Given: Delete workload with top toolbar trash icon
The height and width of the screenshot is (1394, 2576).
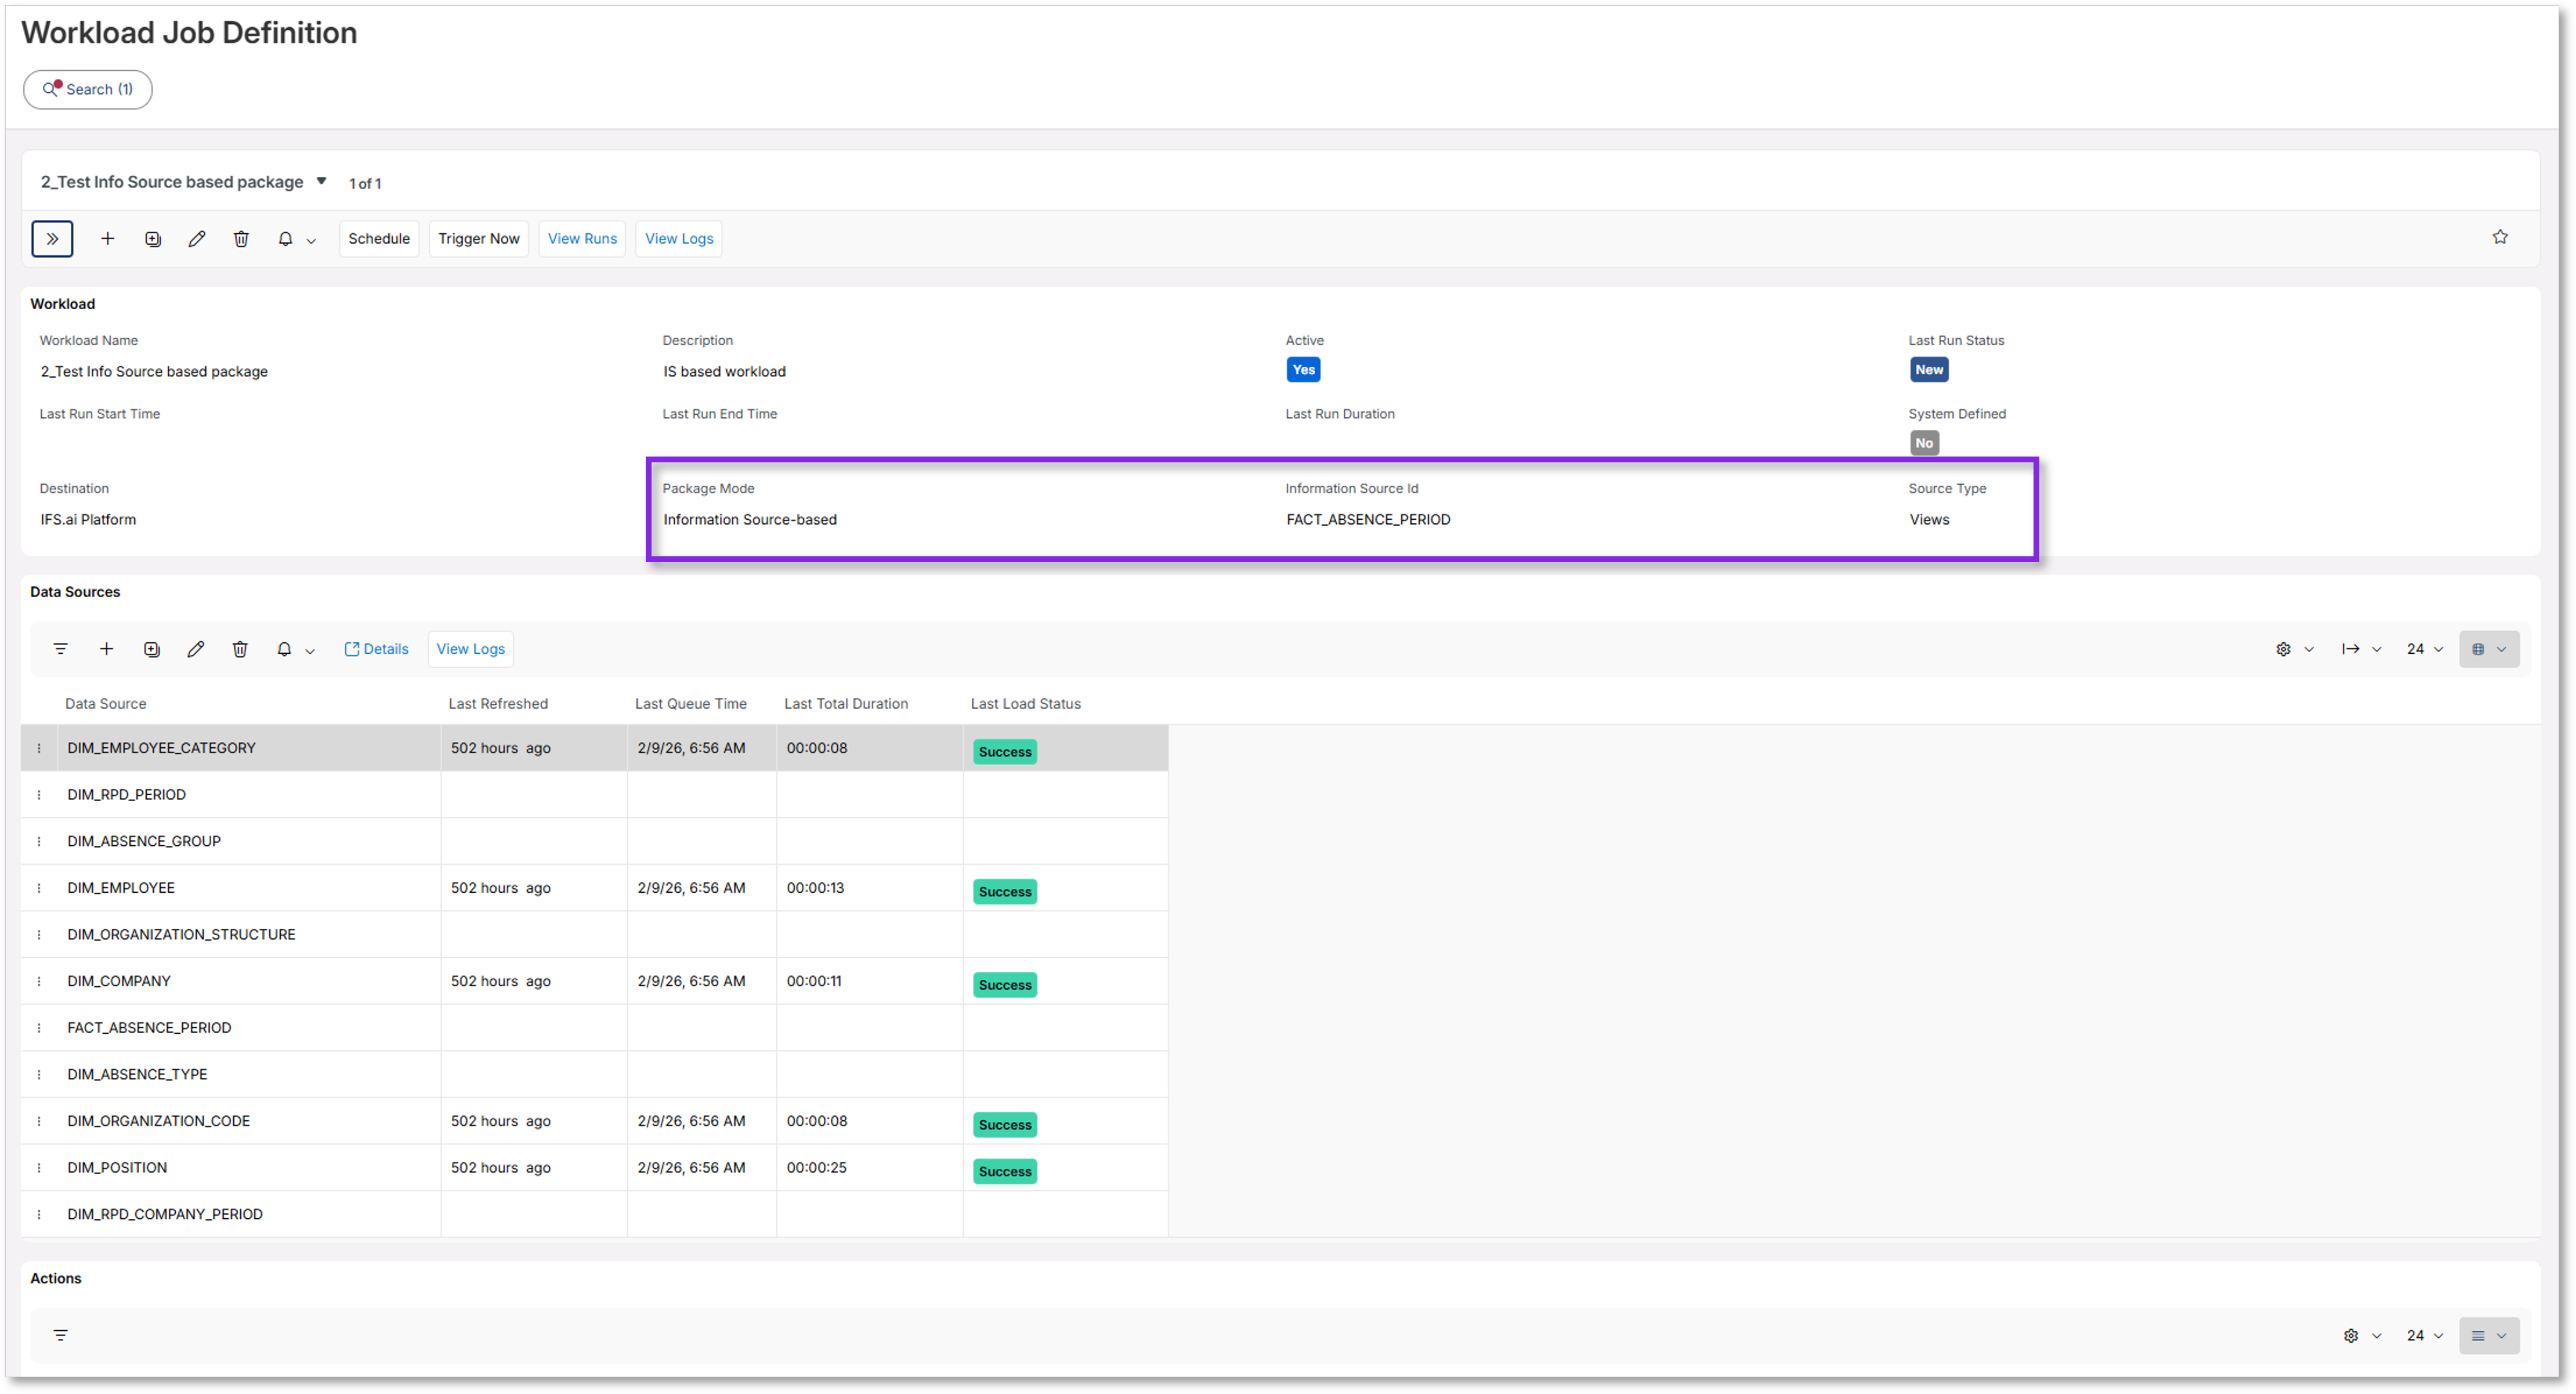Looking at the screenshot, I should point(241,239).
